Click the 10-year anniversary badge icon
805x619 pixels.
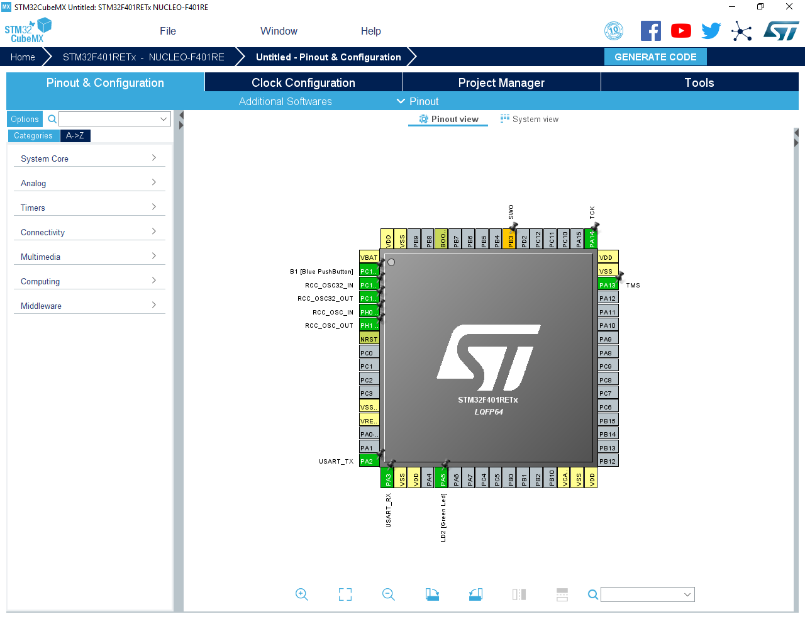tap(614, 31)
